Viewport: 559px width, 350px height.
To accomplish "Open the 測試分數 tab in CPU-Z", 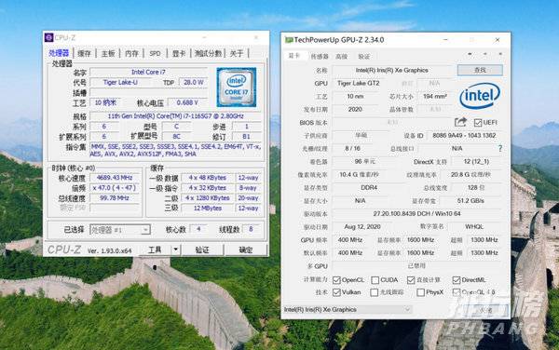I will [208, 53].
